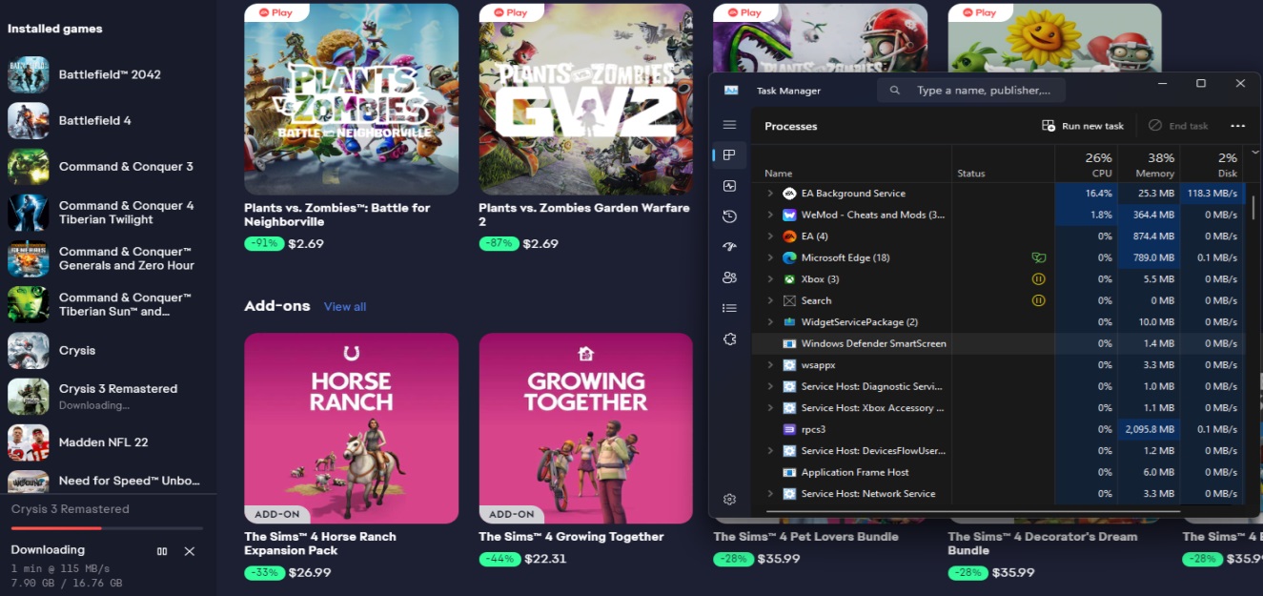Select Command & Conquer 3 game icon

point(28,167)
